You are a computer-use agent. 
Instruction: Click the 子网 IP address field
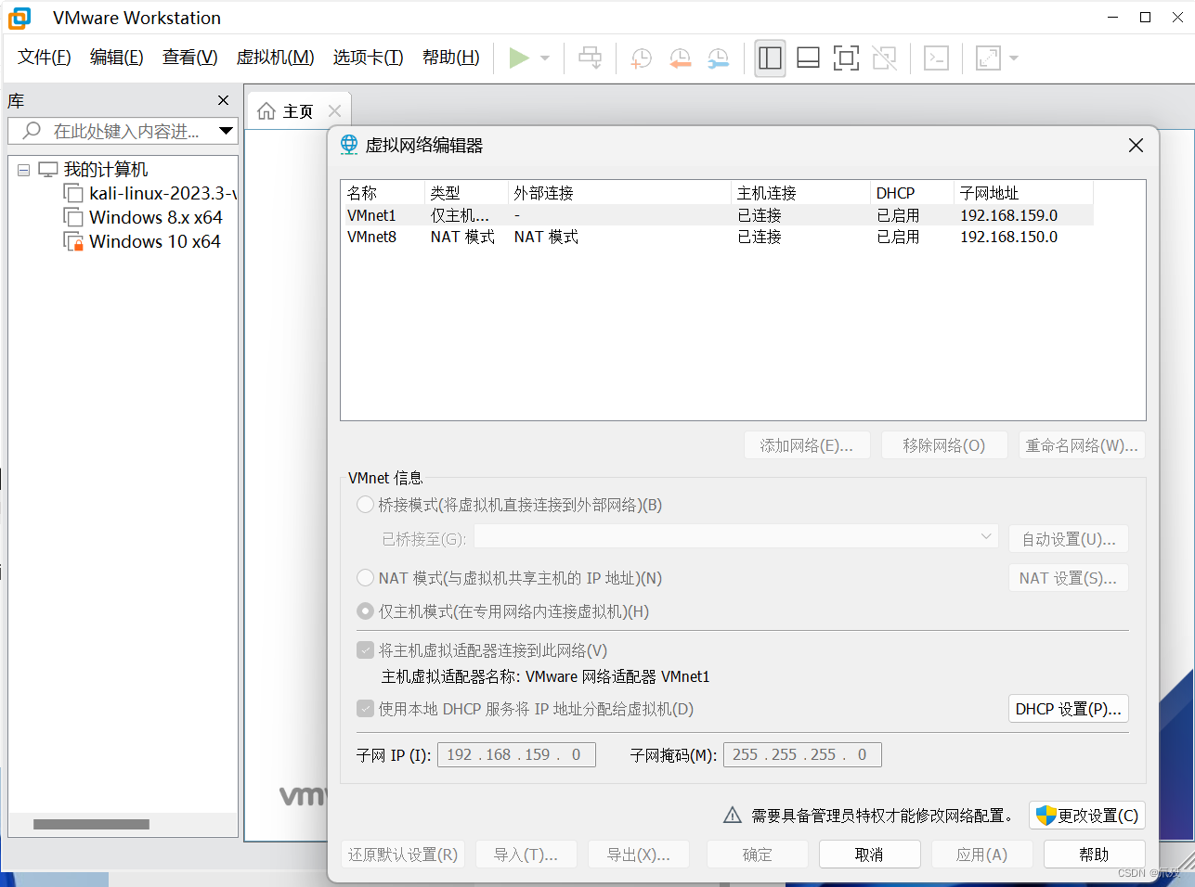(516, 755)
